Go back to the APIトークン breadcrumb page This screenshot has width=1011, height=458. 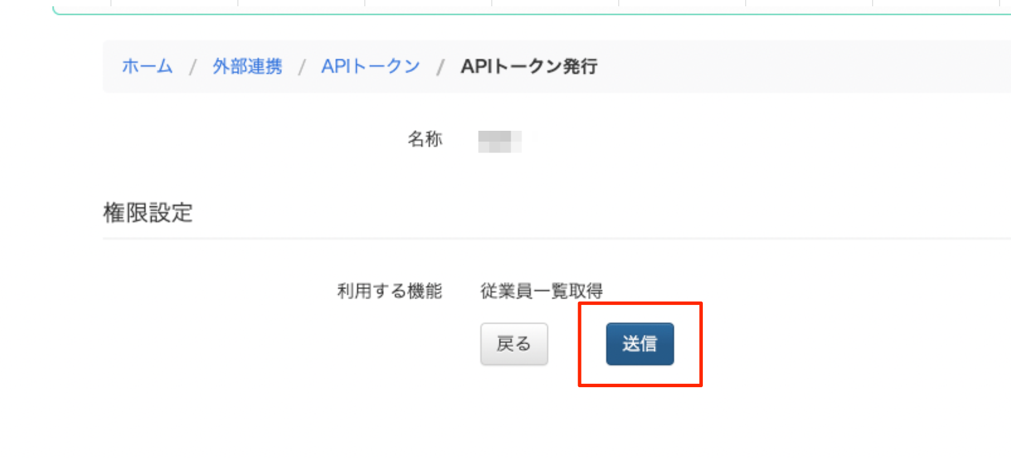[370, 66]
